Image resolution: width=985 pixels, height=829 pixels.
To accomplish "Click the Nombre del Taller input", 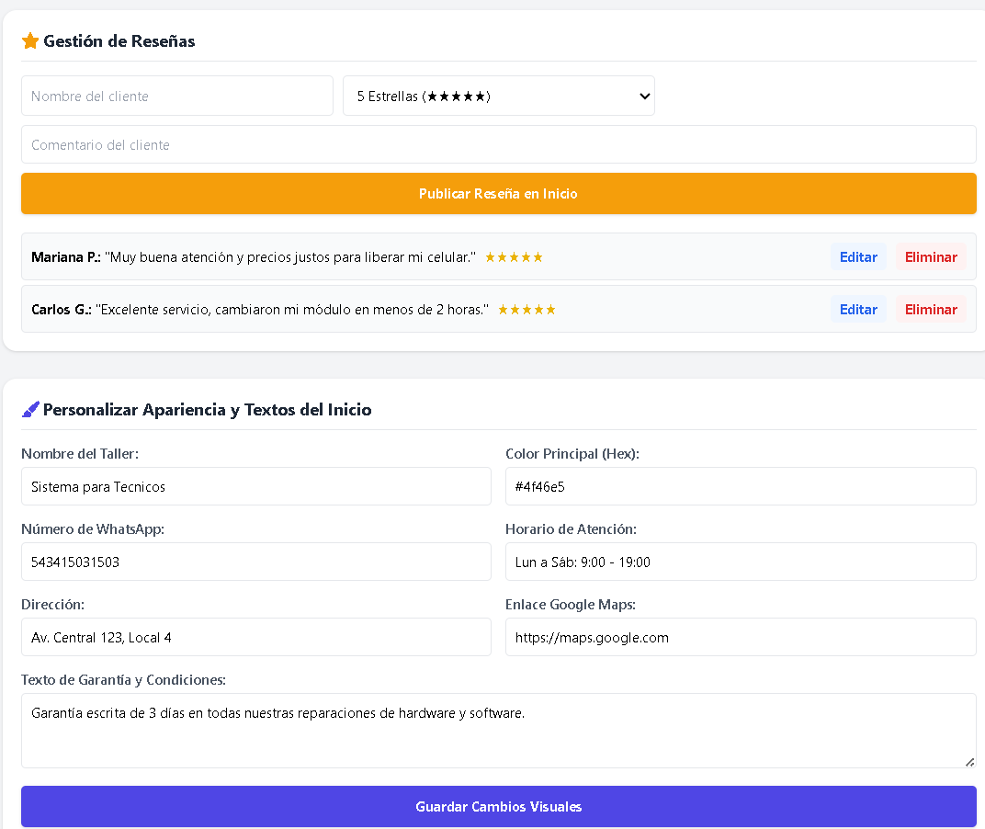I will click(256, 486).
